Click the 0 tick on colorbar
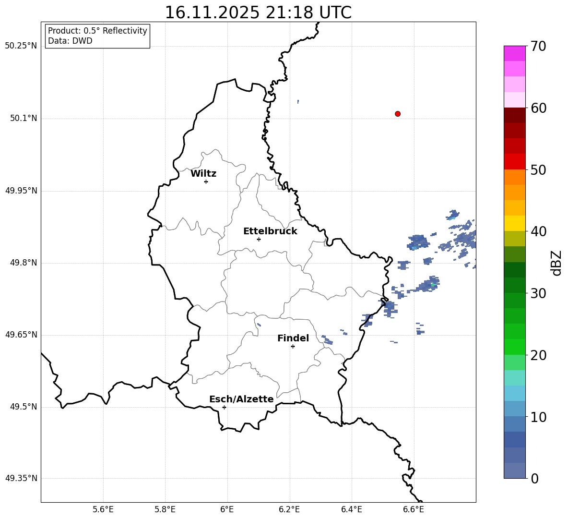This screenshot has width=568, height=519. pyautogui.click(x=534, y=478)
